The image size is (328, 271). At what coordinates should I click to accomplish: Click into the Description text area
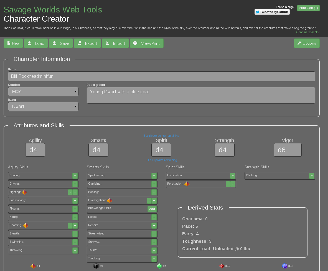[201, 95]
